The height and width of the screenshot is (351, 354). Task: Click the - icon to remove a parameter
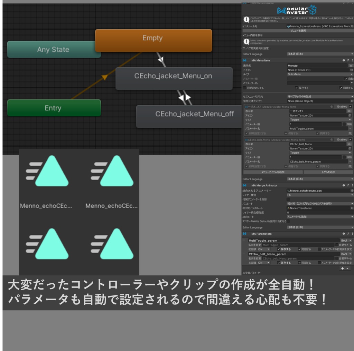click(x=347, y=268)
